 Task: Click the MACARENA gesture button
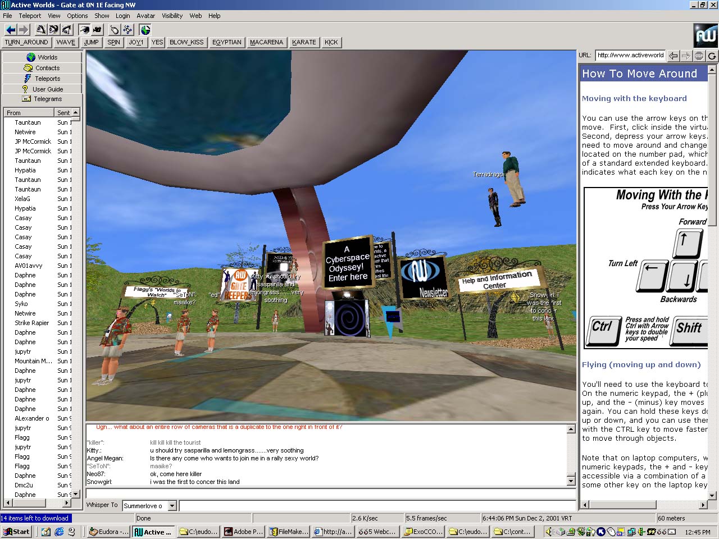tap(266, 42)
